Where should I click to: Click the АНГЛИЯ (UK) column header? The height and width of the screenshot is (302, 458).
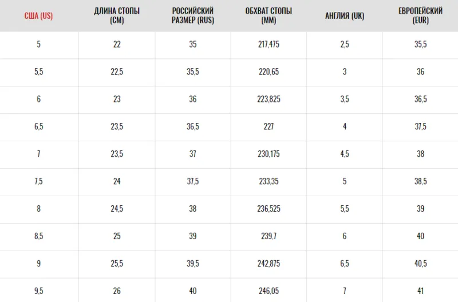(345, 16)
